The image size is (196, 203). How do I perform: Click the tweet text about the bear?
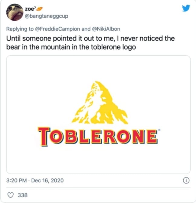[x=91, y=43]
